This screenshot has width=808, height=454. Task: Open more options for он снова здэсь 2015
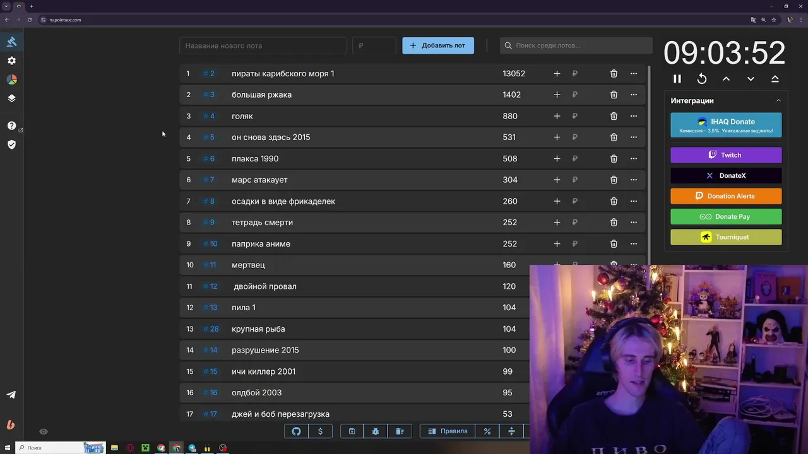[634, 137]
